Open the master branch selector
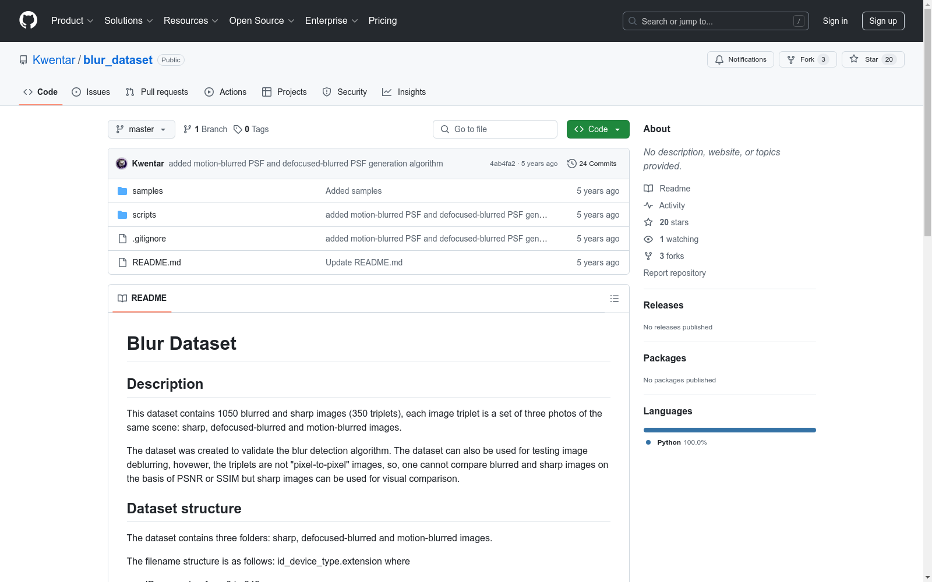Screen dimensions: 932x582 tap(142, 129)
